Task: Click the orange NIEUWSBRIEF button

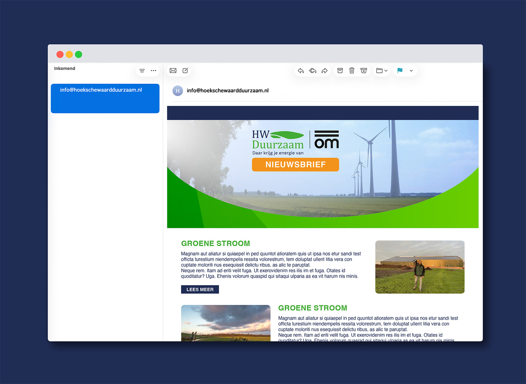Action: click(x=295, y=165)
